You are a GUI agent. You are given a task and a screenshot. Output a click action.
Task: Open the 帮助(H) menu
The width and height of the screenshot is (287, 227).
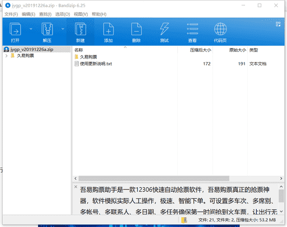(x=99, y=14)
